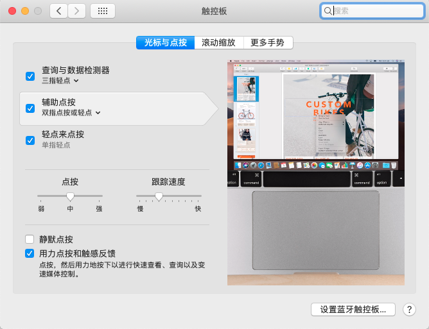
Task: Switch to the 更多手势 tab
Action: click(268, 42)
